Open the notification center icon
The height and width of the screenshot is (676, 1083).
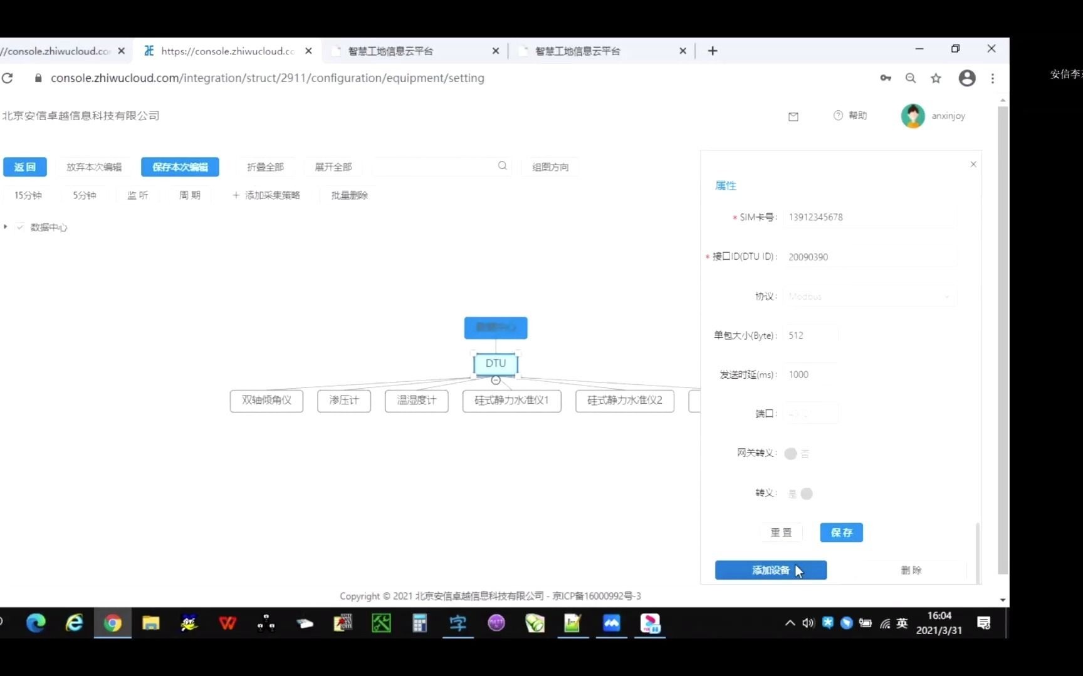pyautogui.click(x=984, y=623)
